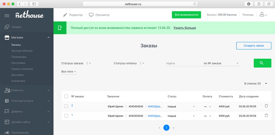Go back with Safari back arrow
The height and width of the screenshot is (135, 275).
click(20, 4)
